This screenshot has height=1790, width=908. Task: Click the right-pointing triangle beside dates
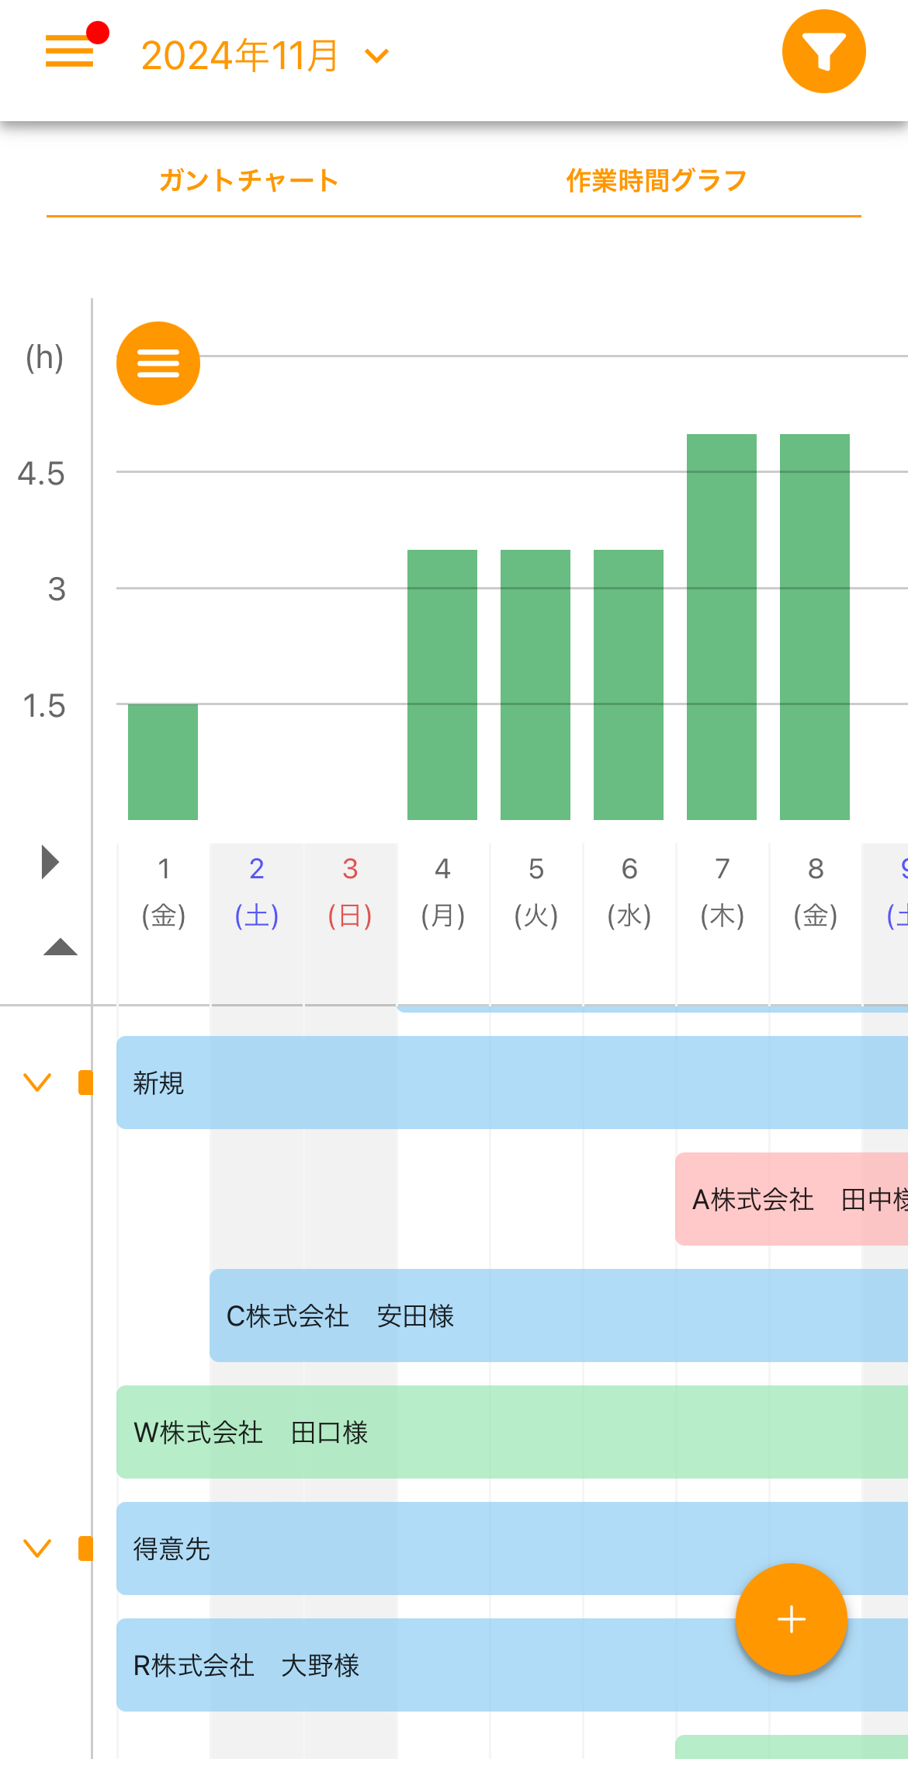[50, 862]
